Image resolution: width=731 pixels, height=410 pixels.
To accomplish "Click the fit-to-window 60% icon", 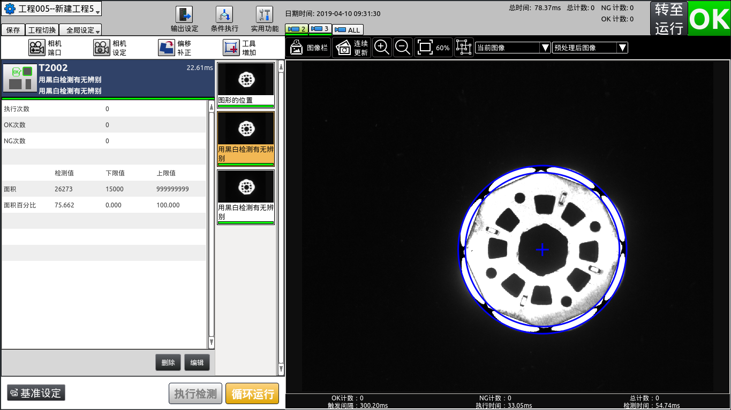I will point(433,47).
